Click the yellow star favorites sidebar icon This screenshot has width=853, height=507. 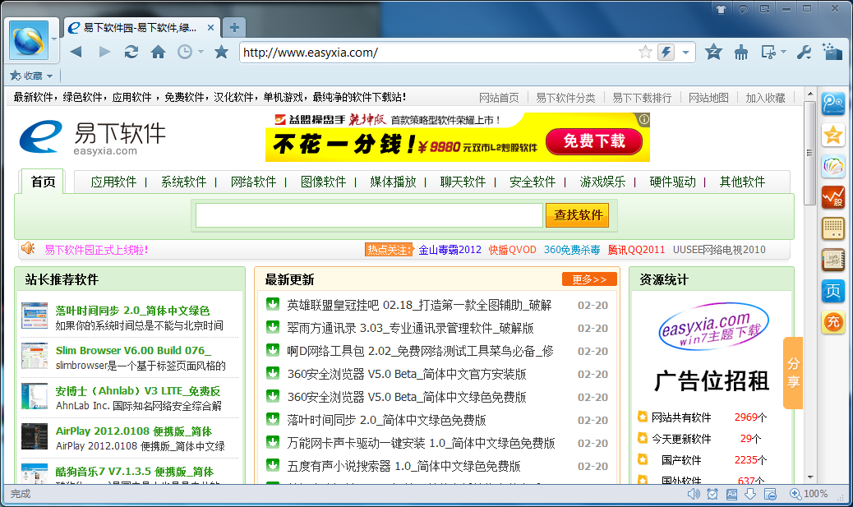(x=833, y=135)
